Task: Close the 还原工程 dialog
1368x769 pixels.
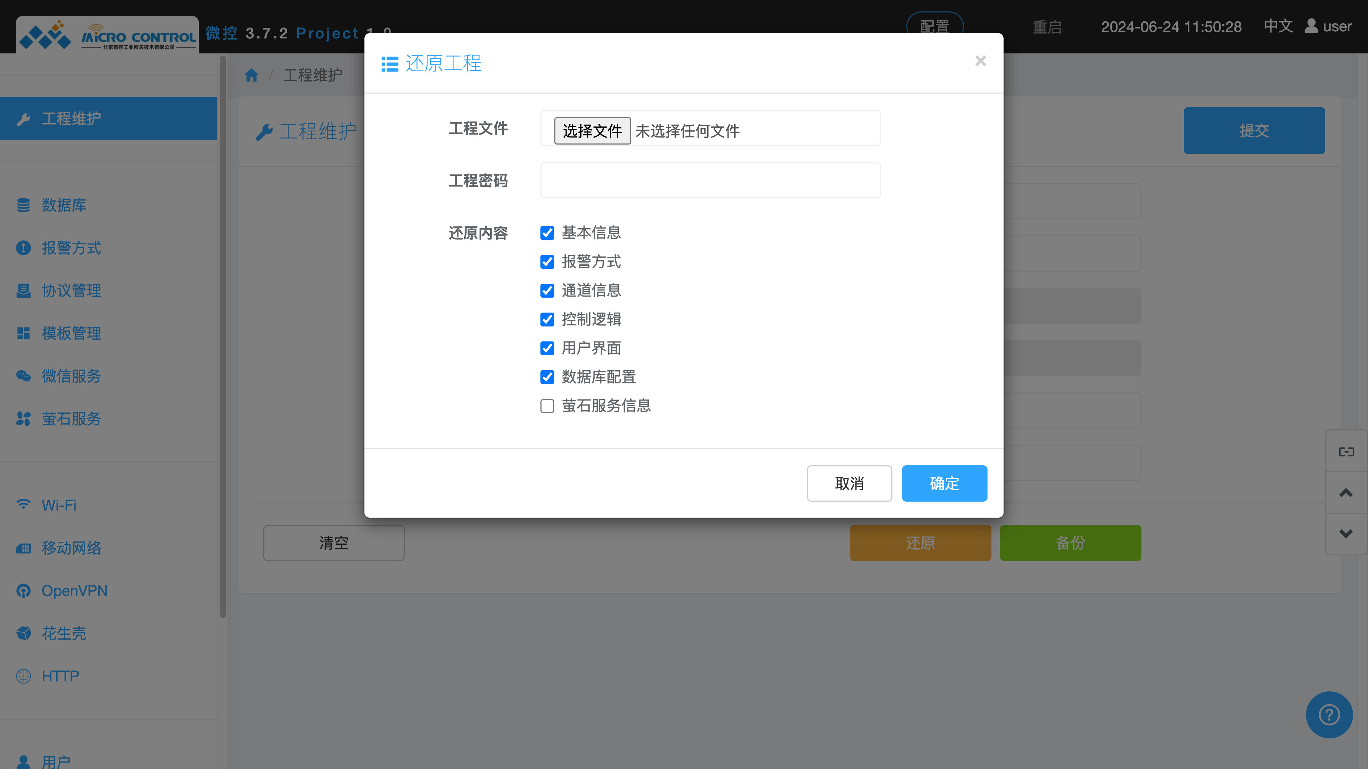Action: click(980, 61)
